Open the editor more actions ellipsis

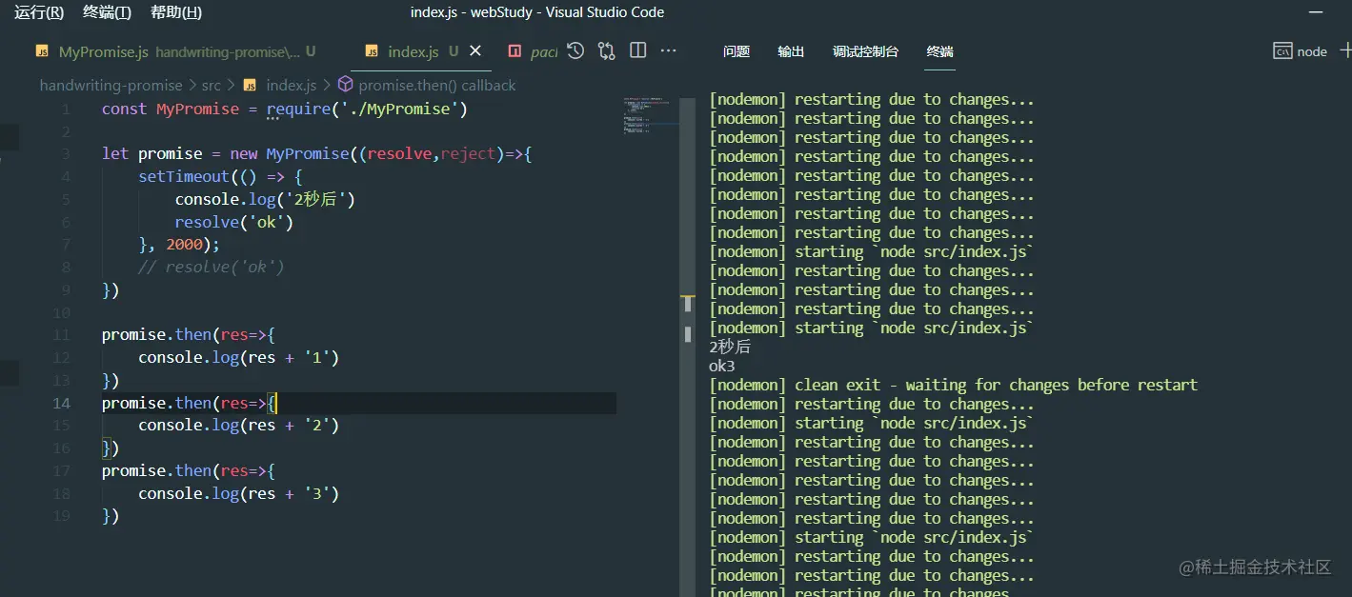(669, 50)
